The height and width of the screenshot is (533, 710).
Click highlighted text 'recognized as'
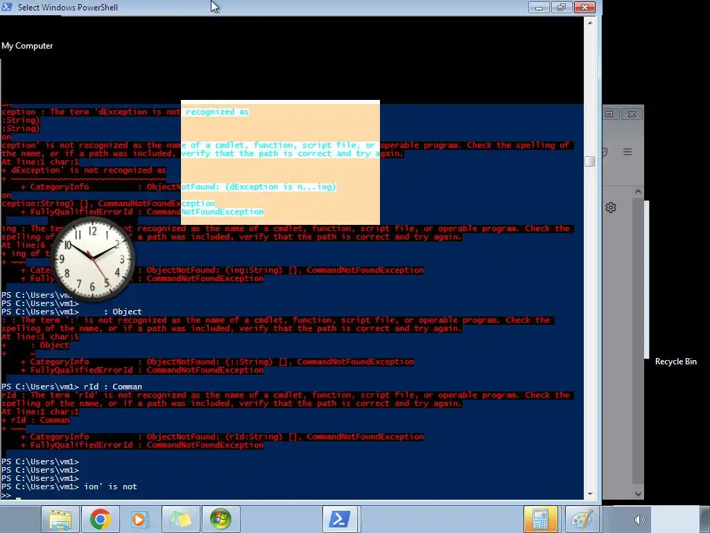pyautogui.click(x=217, y=112)
